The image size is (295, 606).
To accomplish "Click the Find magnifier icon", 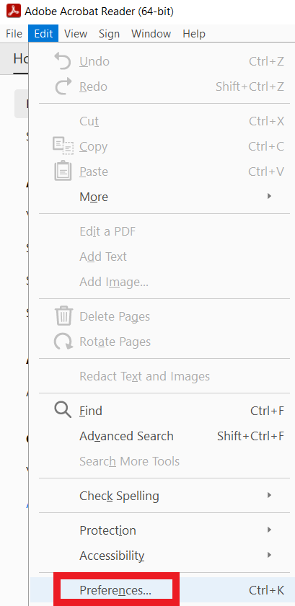I will click(x=63, y=410).
